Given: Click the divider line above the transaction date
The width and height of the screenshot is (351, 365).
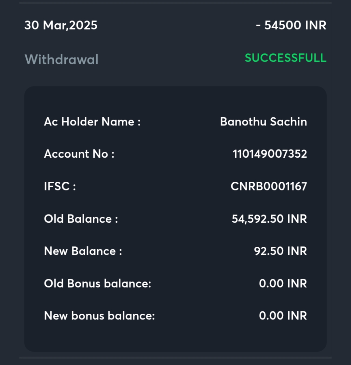Looking at the screenshot, I should pyautogui.click(x=175, y=2).
